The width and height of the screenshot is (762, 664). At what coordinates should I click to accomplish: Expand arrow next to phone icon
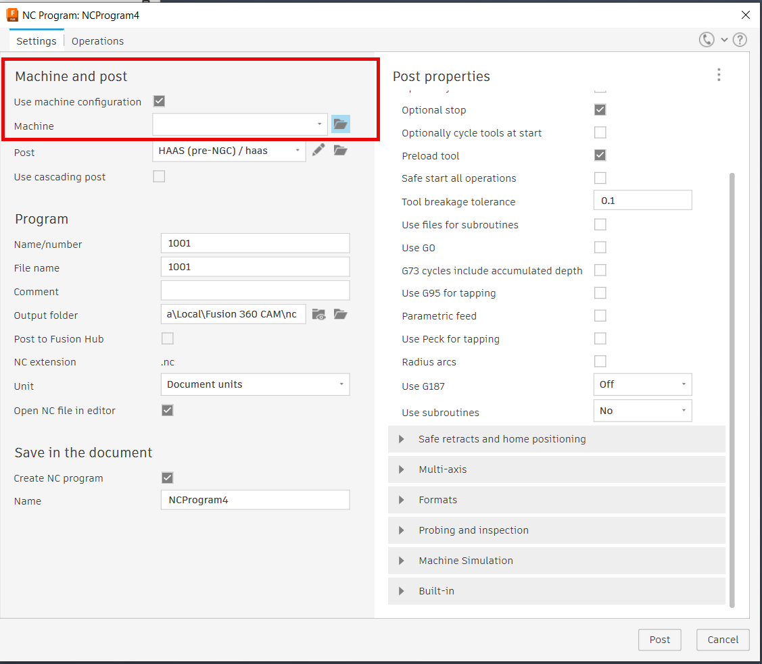point(724,40)
